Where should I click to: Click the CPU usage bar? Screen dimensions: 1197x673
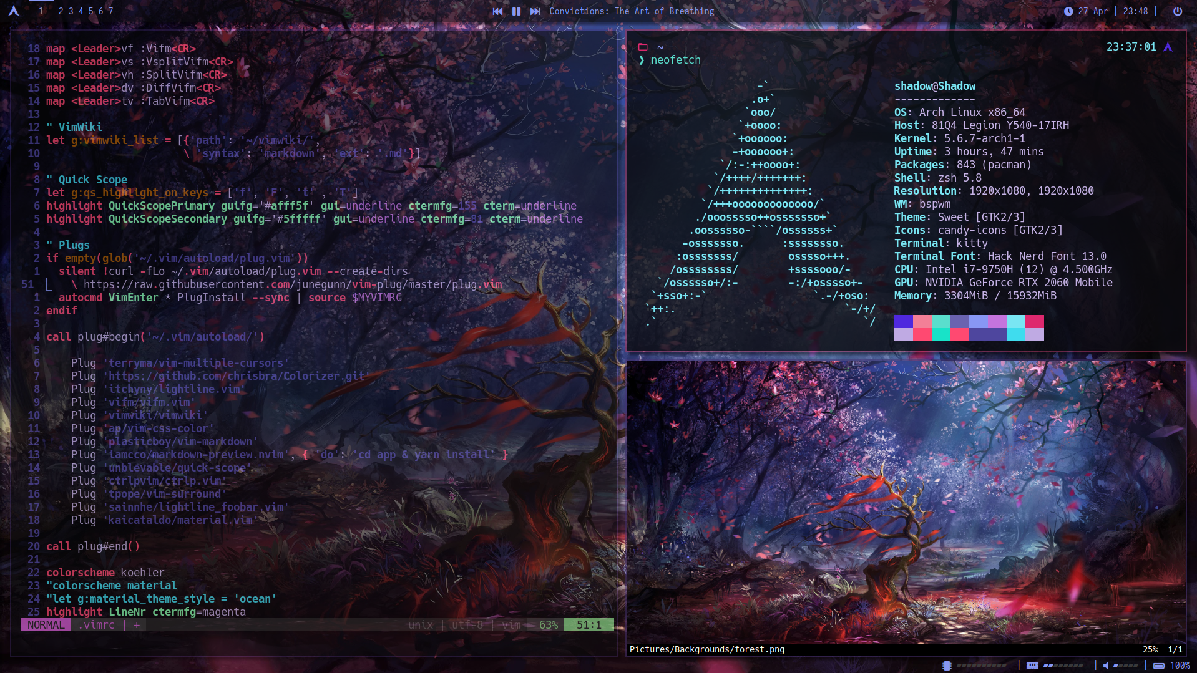pos(981,666)
